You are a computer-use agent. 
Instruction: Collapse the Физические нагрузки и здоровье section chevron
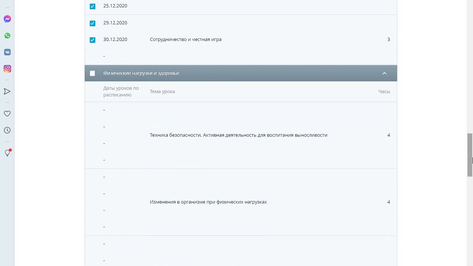pos(384,73)
